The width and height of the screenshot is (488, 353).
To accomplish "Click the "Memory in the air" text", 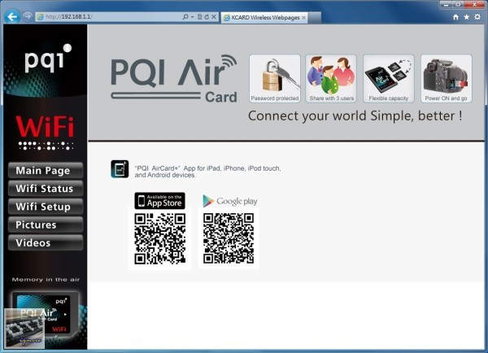I will (46, 280).
